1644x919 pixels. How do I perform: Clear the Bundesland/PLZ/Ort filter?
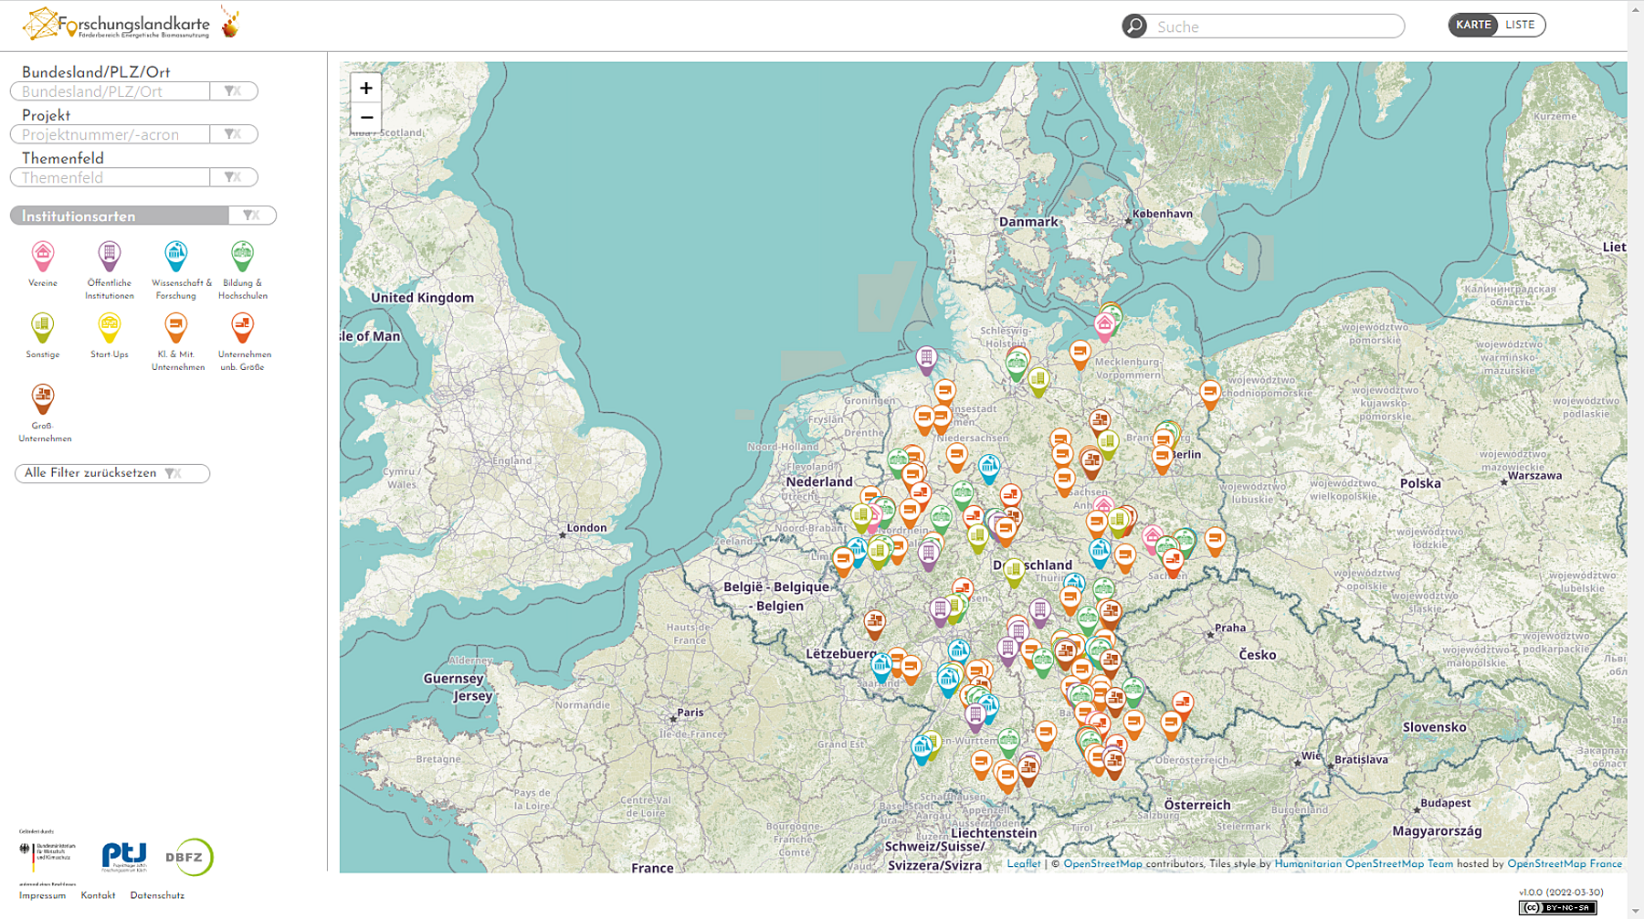233,91
